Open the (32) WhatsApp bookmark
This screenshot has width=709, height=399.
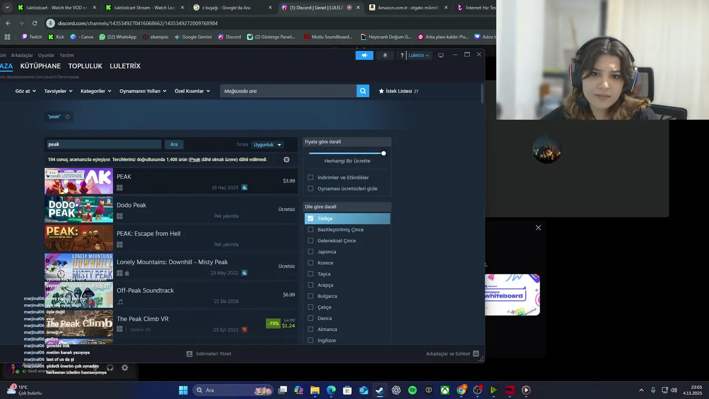[118, 37]
